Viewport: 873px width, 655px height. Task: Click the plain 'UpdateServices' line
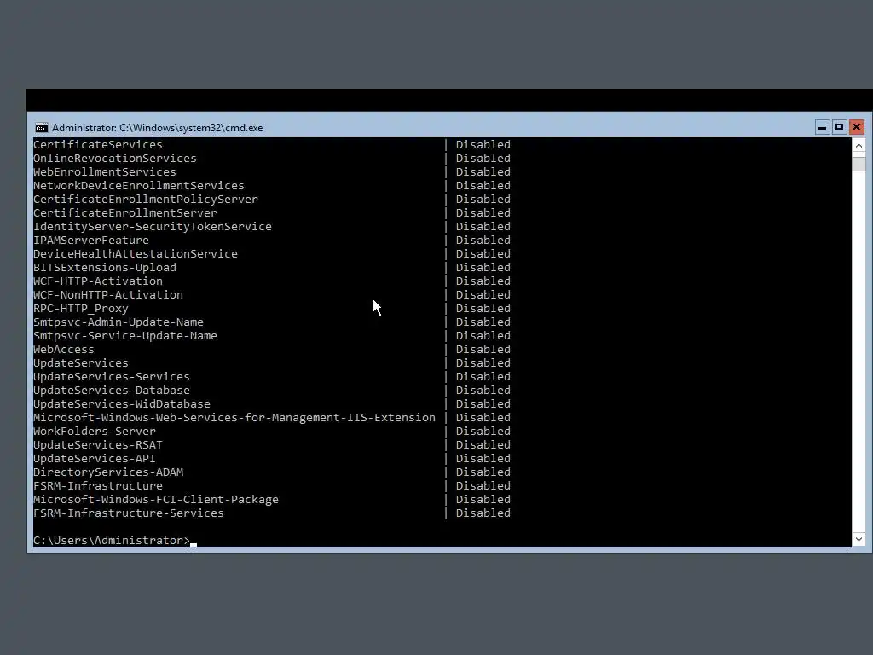pos(81,363)
